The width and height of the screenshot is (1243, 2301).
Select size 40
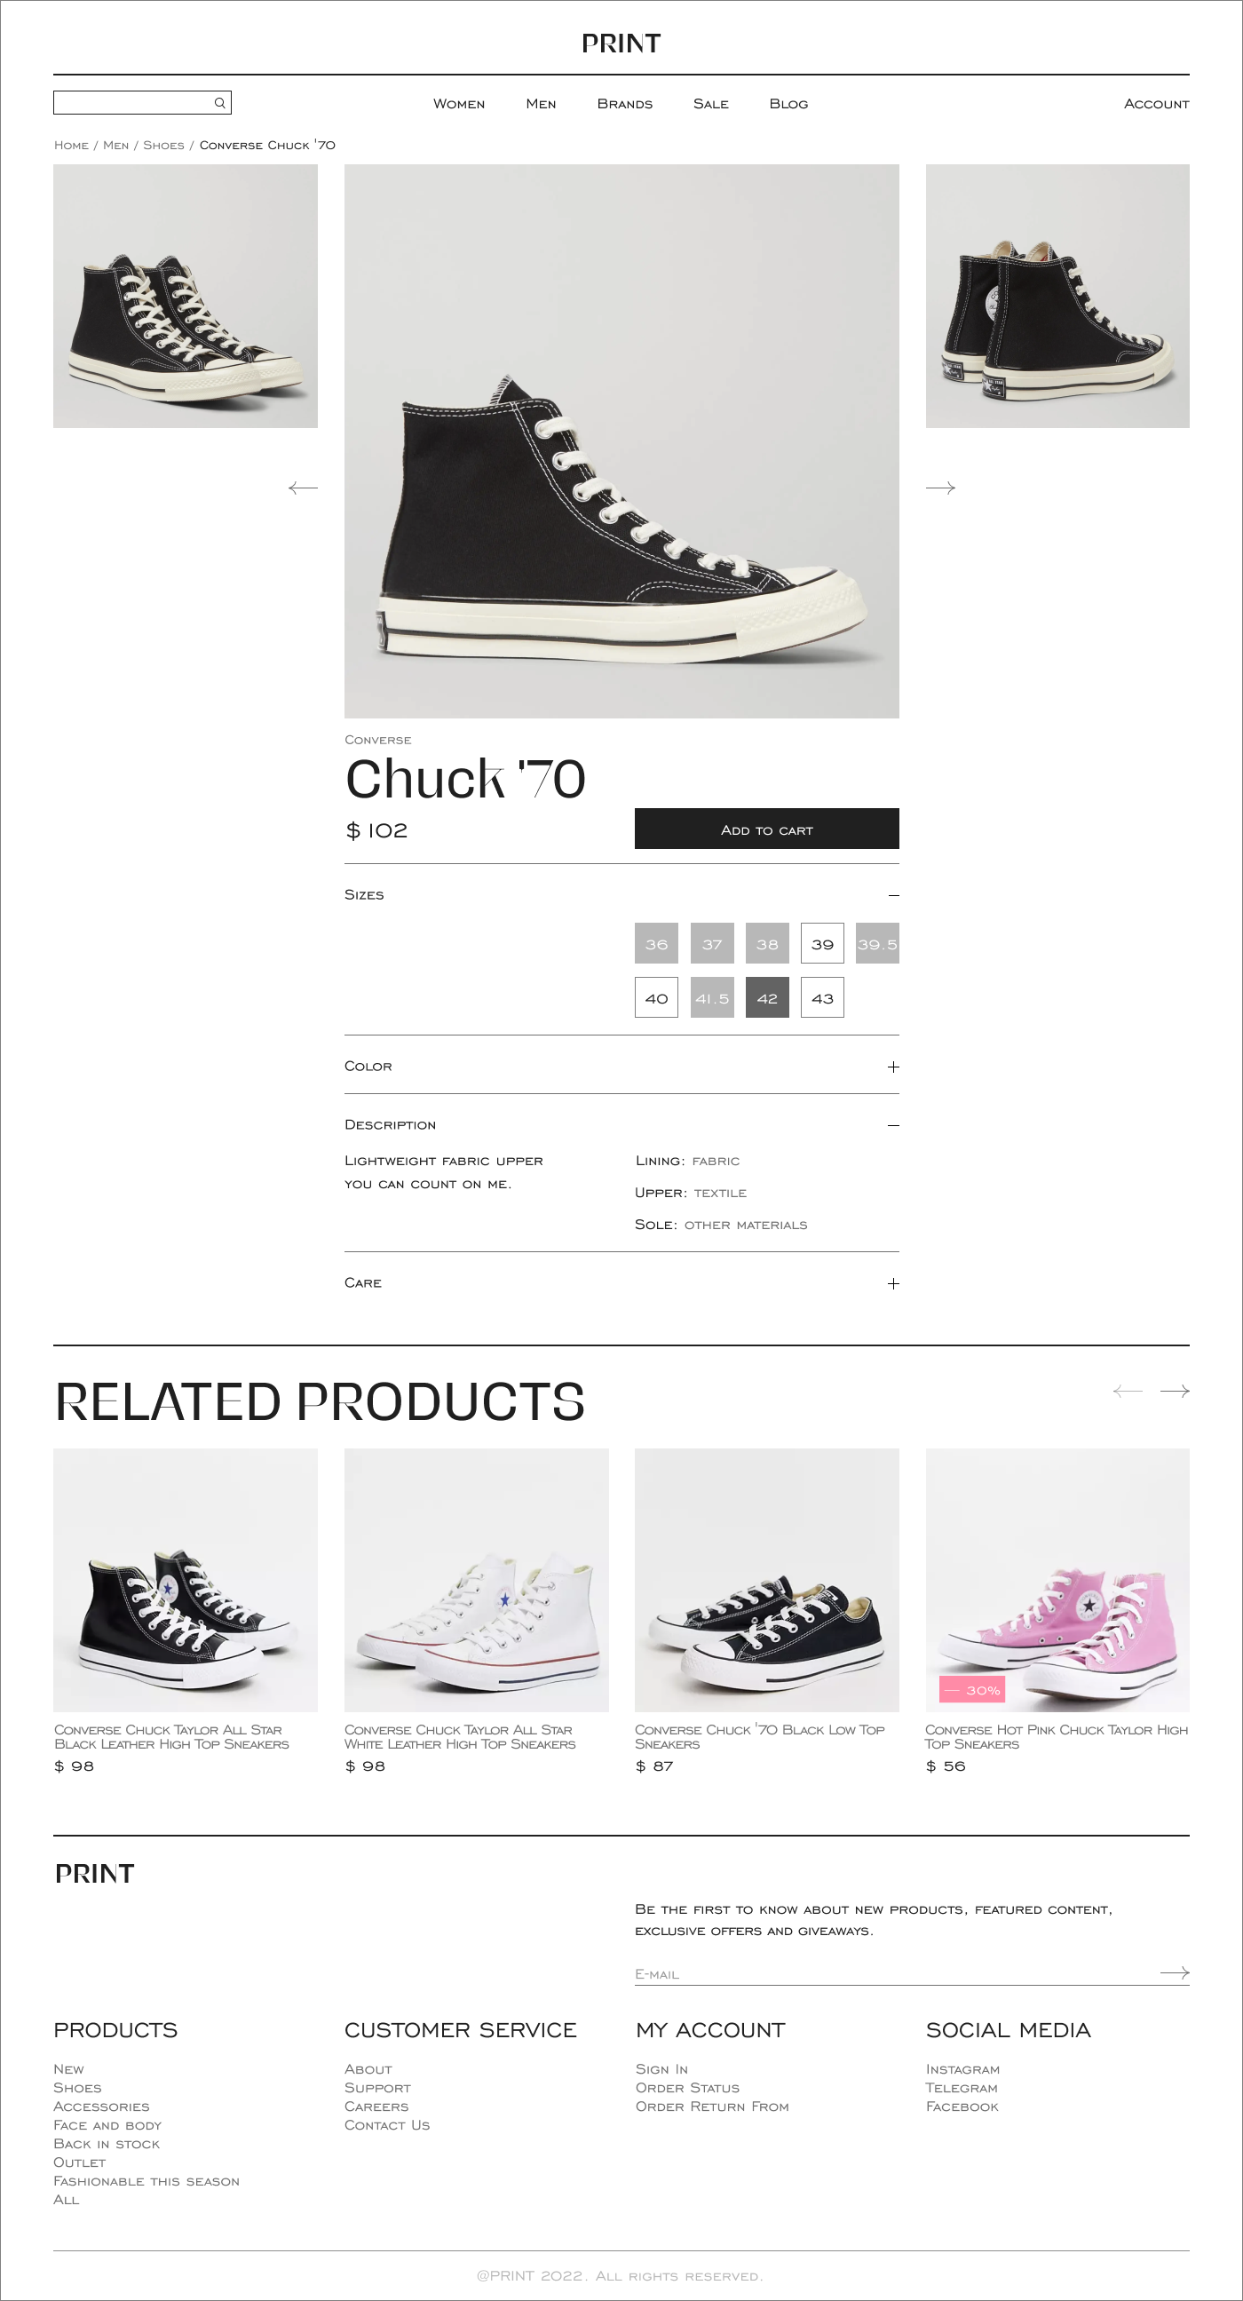point(656,998)
